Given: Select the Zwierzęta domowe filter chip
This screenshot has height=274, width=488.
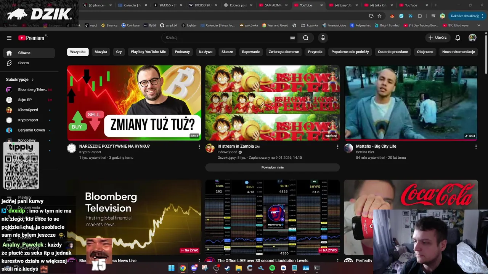Looking at the screenshot, I should pos(284,52).
